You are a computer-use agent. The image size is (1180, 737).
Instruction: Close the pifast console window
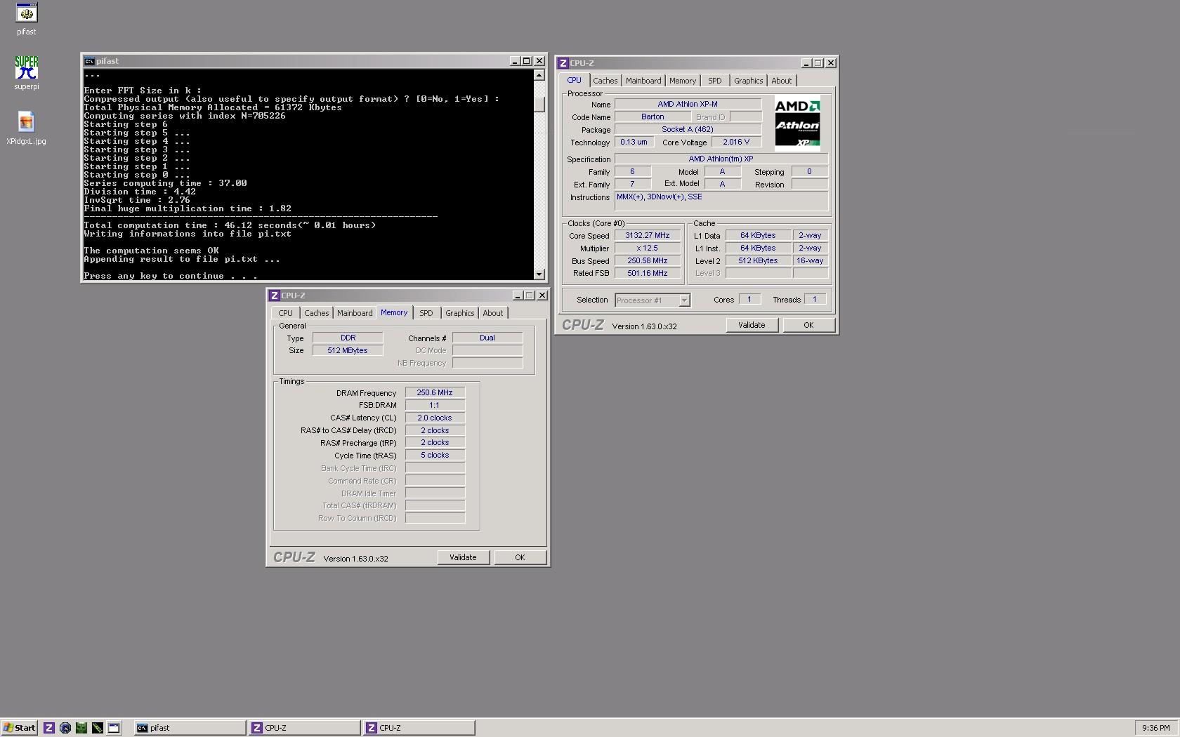539,61
